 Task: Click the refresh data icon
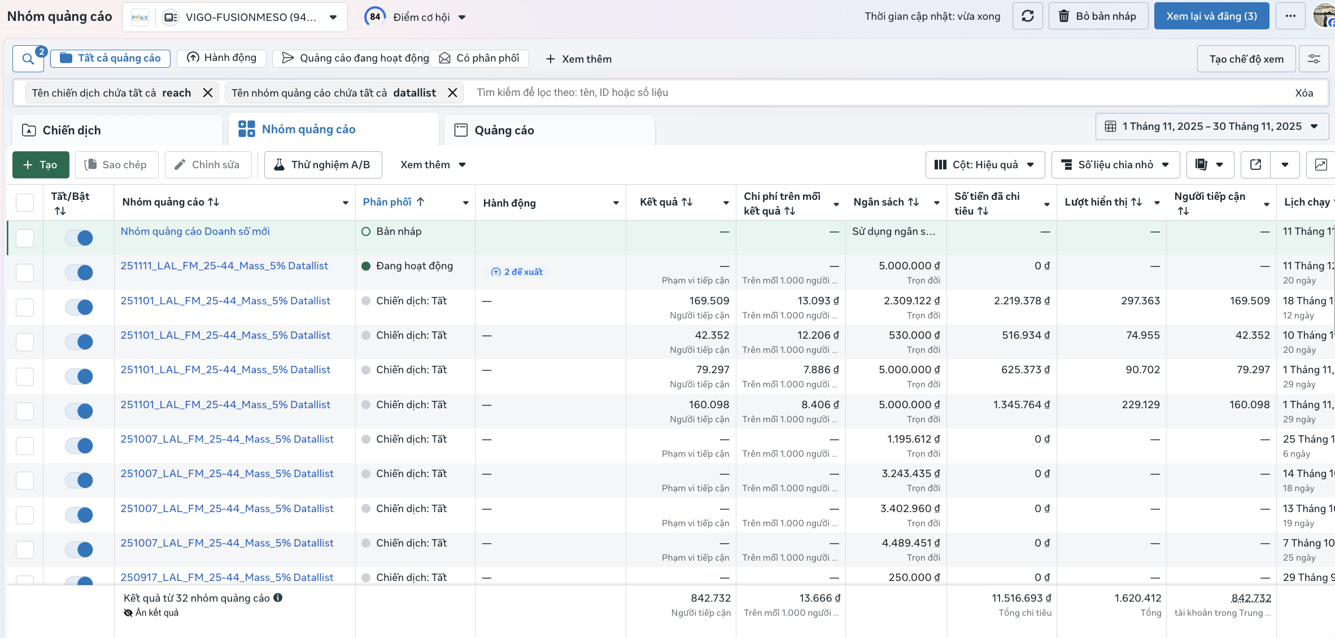(x=1027, y=16)
